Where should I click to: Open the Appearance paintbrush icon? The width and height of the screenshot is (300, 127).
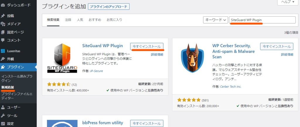click(3, 59)
